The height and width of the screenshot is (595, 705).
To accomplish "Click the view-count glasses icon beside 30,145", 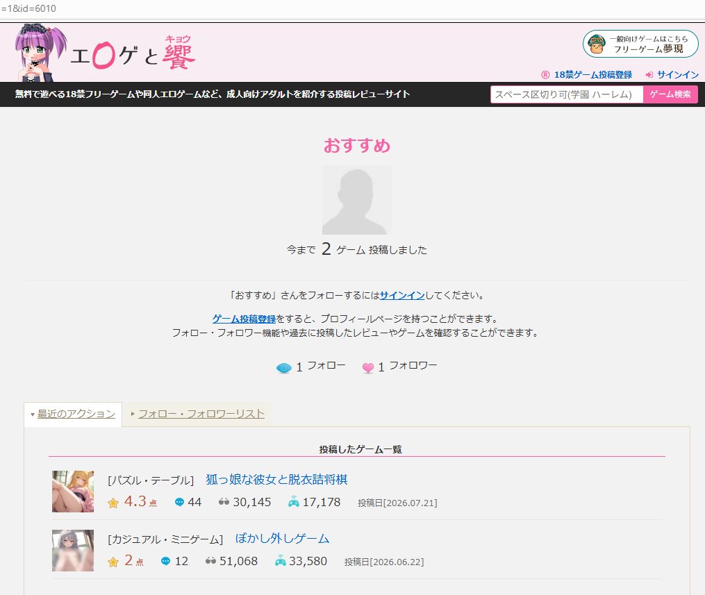I will click(224, 501).
